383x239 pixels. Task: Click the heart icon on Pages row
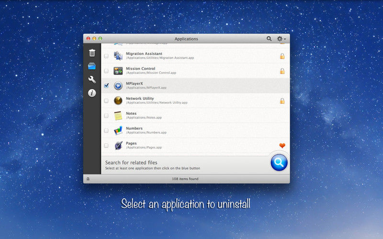(282, 146)
